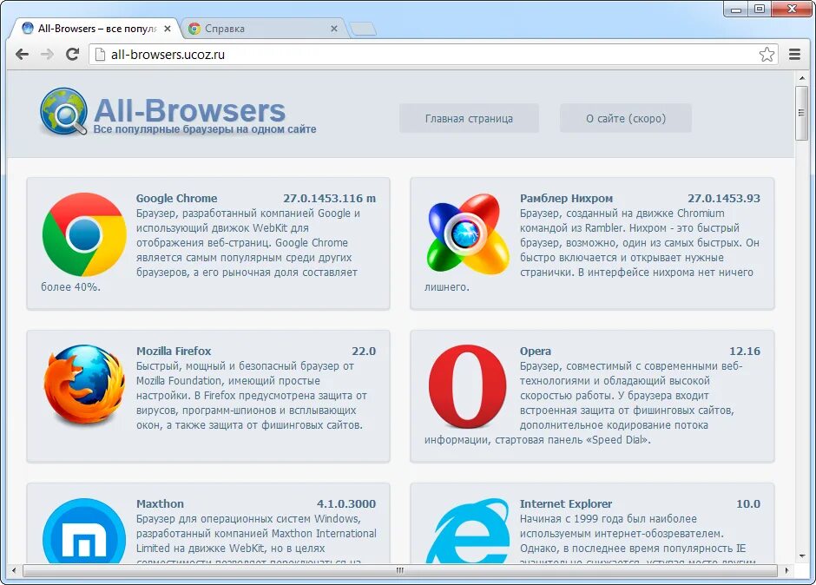This screenshot has height=585, width=816.
Task: Click the vertical scrollbar thumb
Action: coord(802,113)
